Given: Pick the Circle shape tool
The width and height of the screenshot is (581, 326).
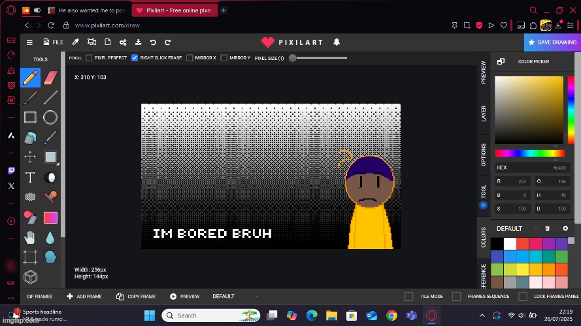Looking at the screenshot, I should (50, 118).
